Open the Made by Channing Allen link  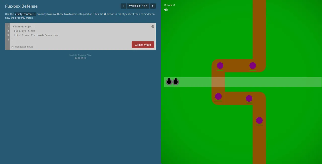pyautogui.click(x=80, y=55)
